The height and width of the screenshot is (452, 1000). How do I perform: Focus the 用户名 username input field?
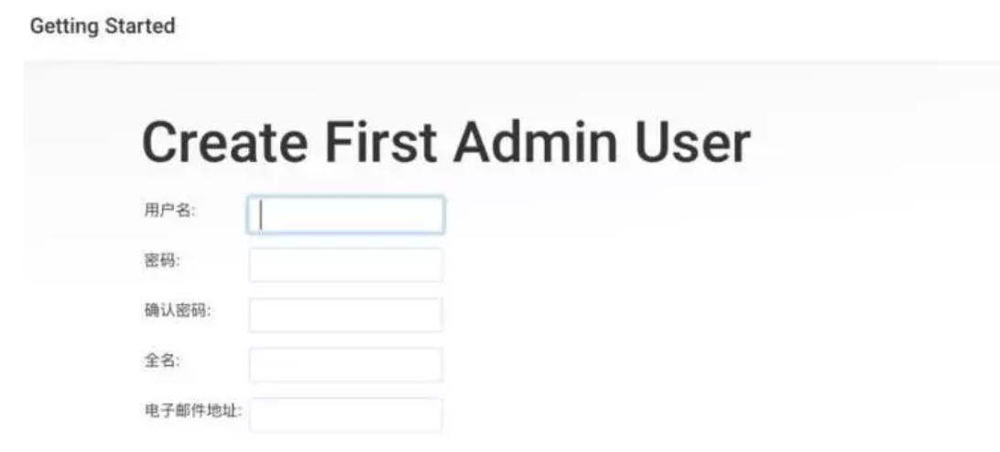345,215
